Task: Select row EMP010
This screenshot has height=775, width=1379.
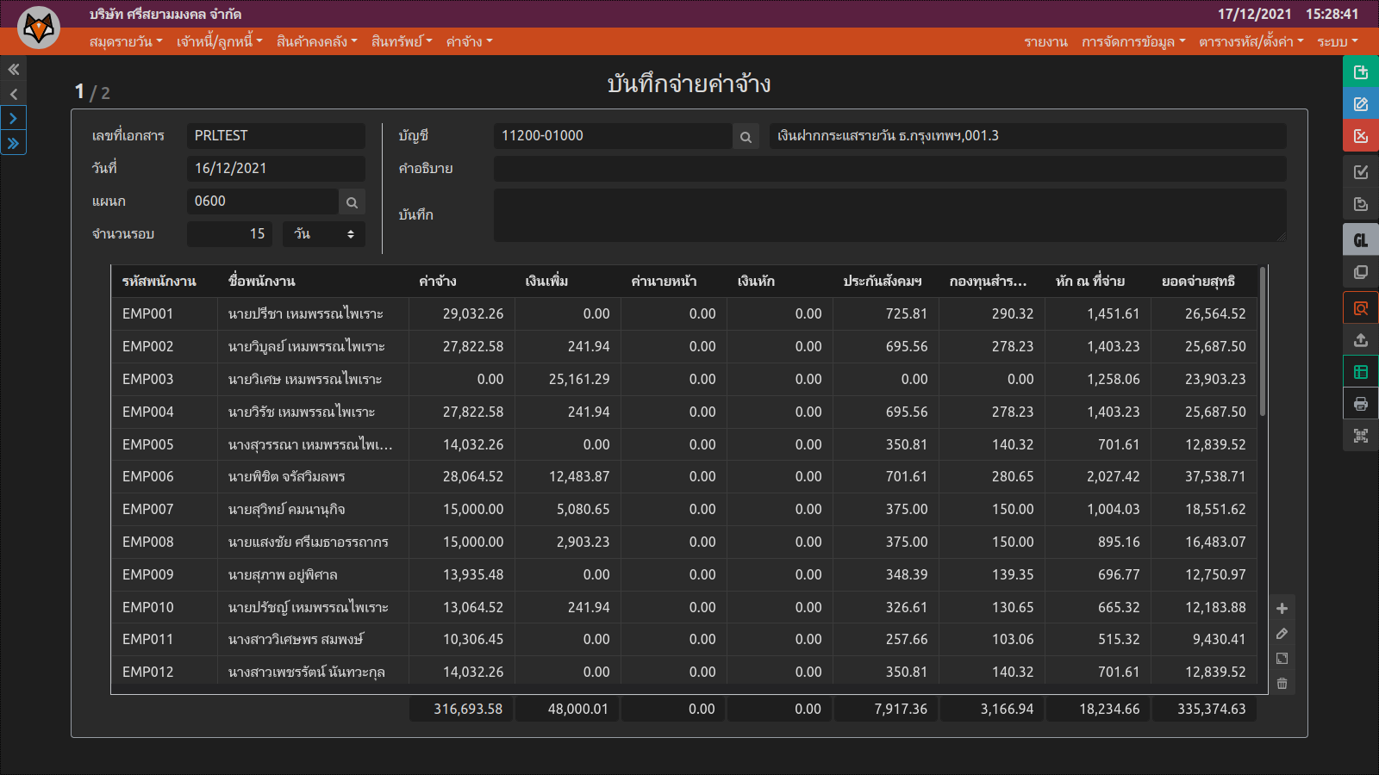Action: (684, 608)
